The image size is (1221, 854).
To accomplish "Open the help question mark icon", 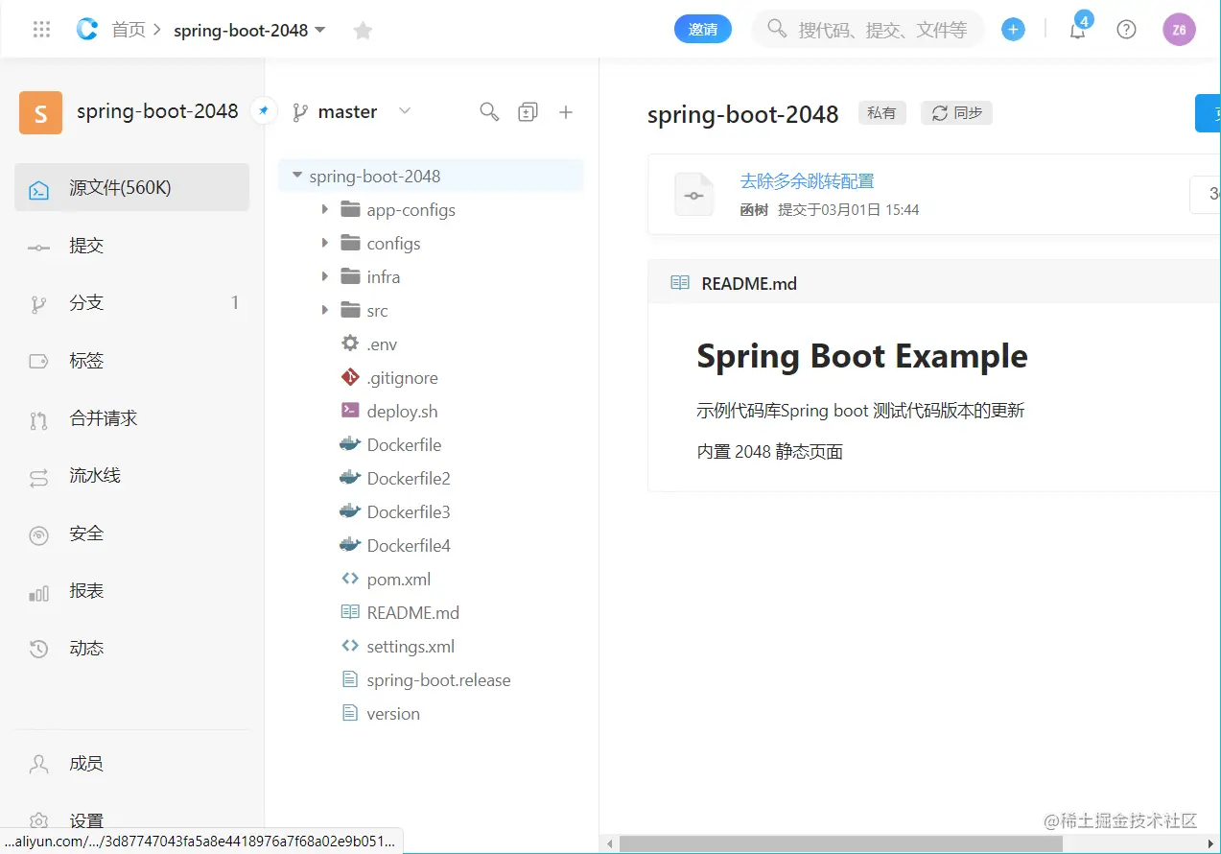I will (1127, 30).
